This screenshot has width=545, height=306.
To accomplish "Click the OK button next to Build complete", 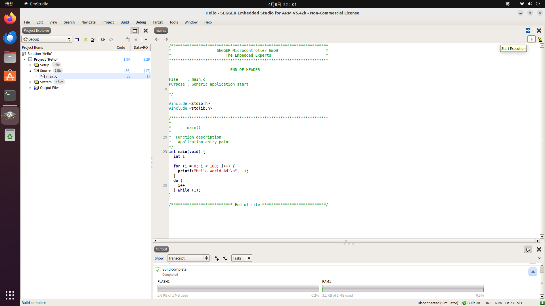I will 533,272.
